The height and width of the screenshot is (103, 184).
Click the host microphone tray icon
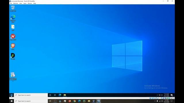pyautogui.click(x=157, y=101)
